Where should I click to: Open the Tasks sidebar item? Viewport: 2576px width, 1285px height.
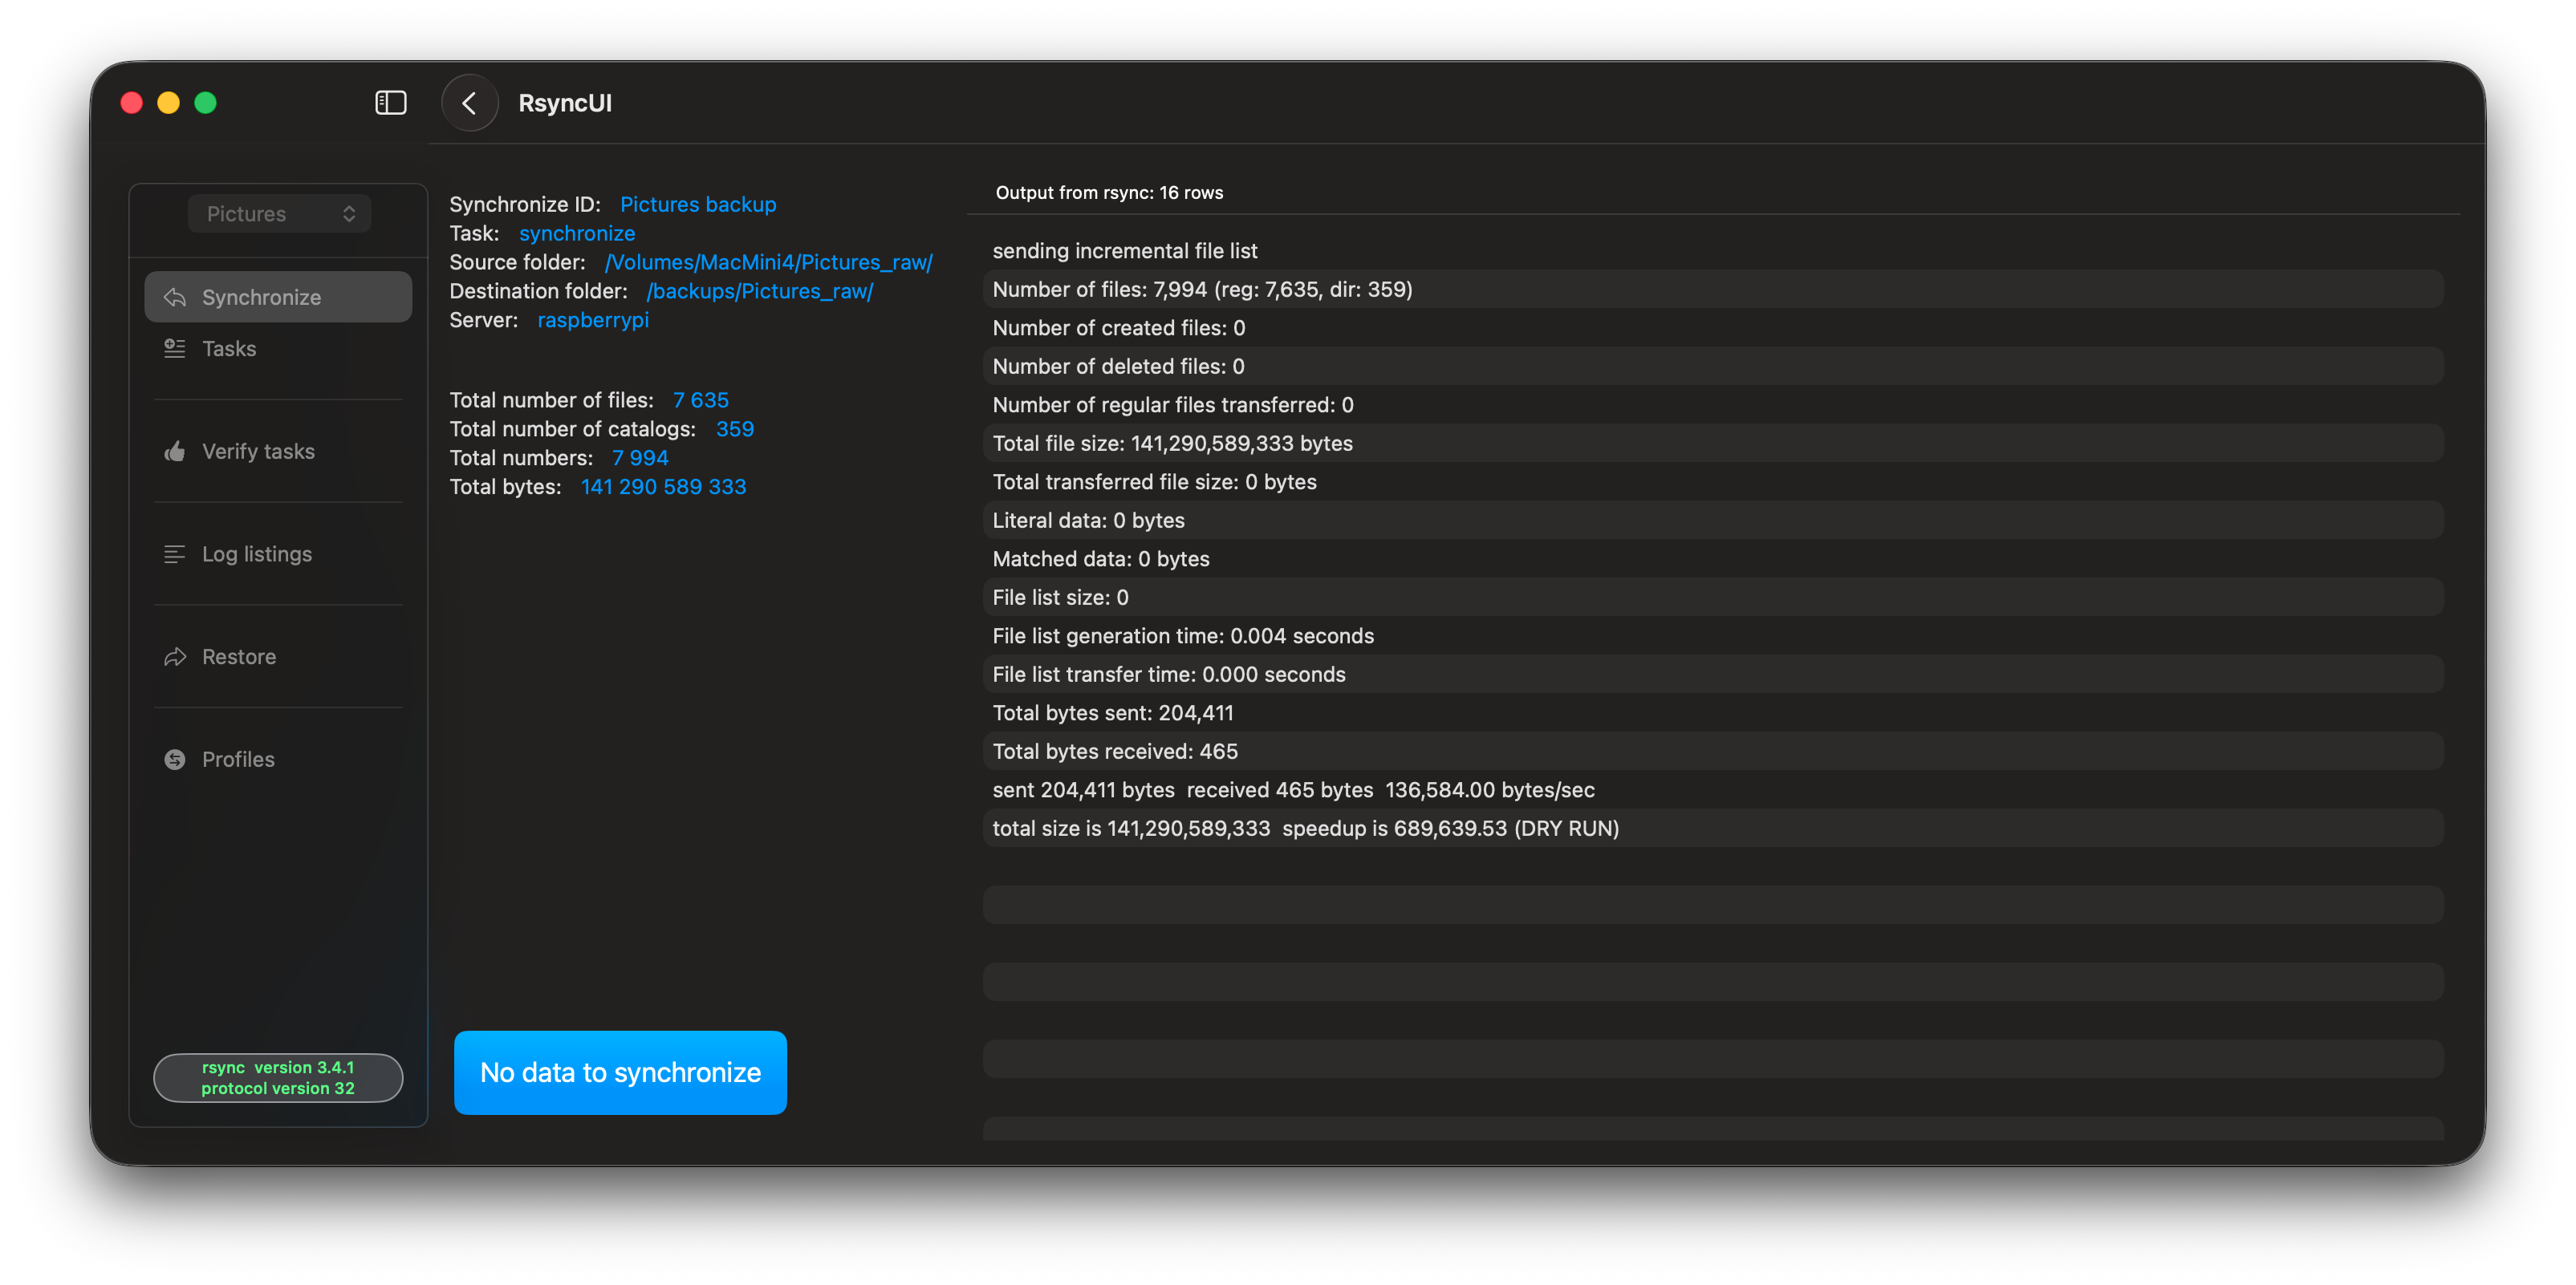(229, 349)
